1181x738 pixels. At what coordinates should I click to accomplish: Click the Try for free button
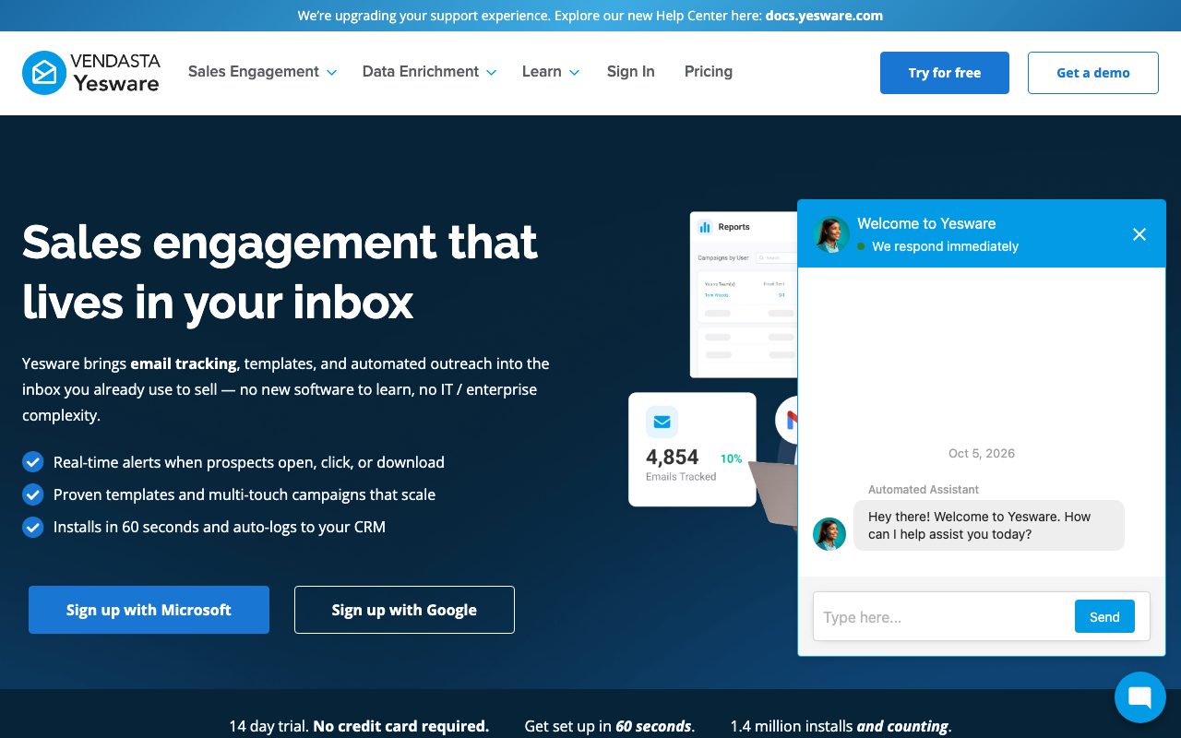(x=945, y=73)
